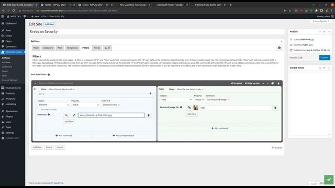
Task: Click the settings info icon at right
Action: pos(279,48)
